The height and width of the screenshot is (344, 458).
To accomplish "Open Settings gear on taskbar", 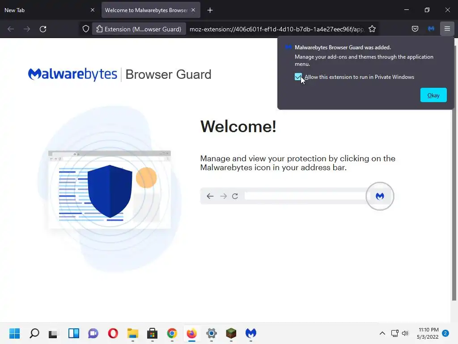I will 212,333.
